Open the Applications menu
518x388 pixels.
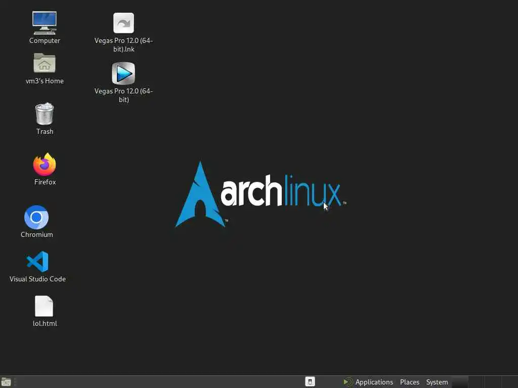(x=368, y=382)
